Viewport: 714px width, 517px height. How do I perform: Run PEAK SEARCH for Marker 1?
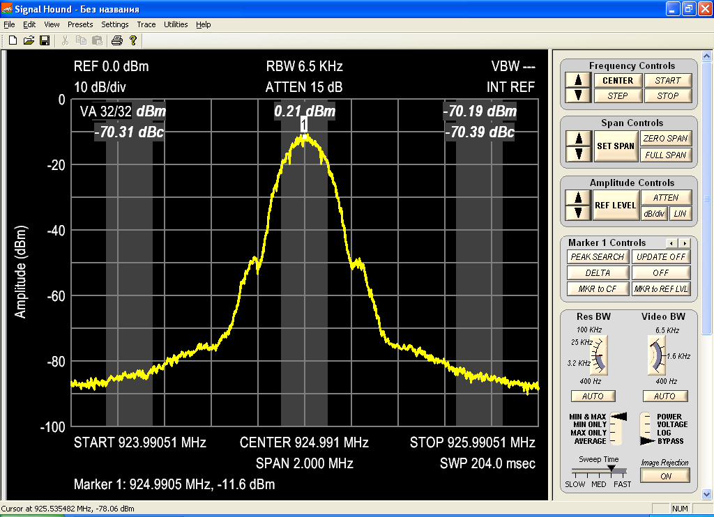[598, 257]
